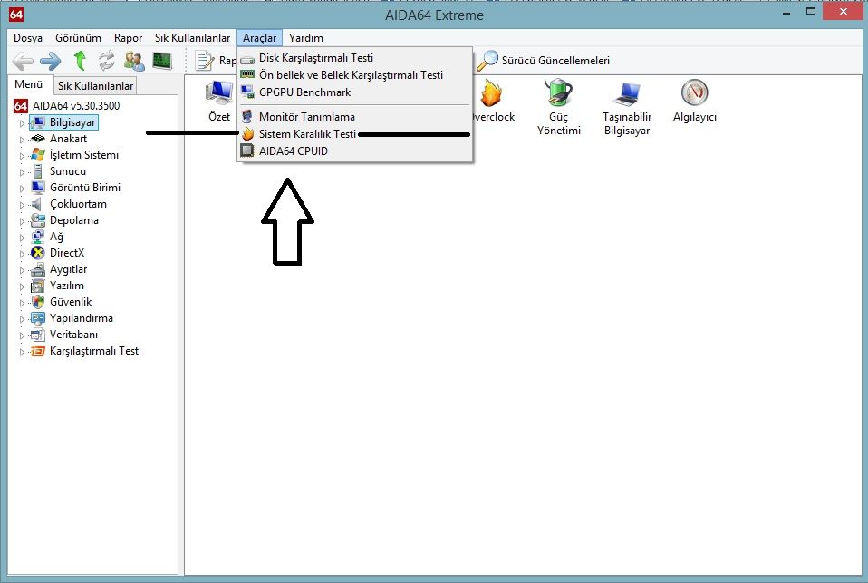The image size is (868, 583).
Task: Click the İşletim Sistemi Windows flag icon
Action: tap(38, 155)
